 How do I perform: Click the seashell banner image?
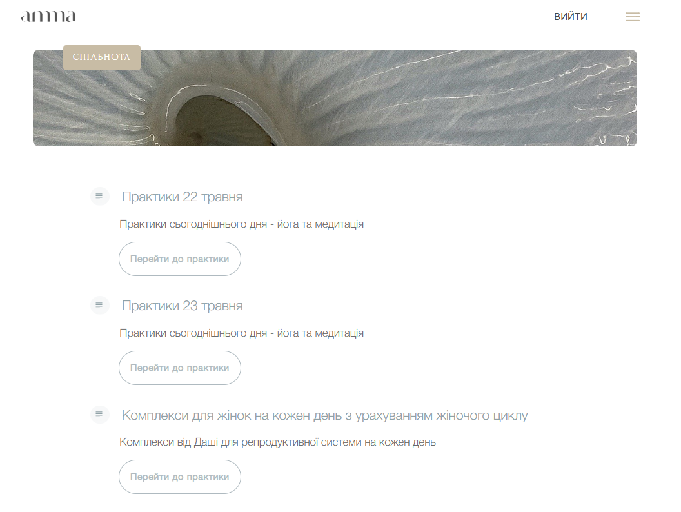(335, 98)
